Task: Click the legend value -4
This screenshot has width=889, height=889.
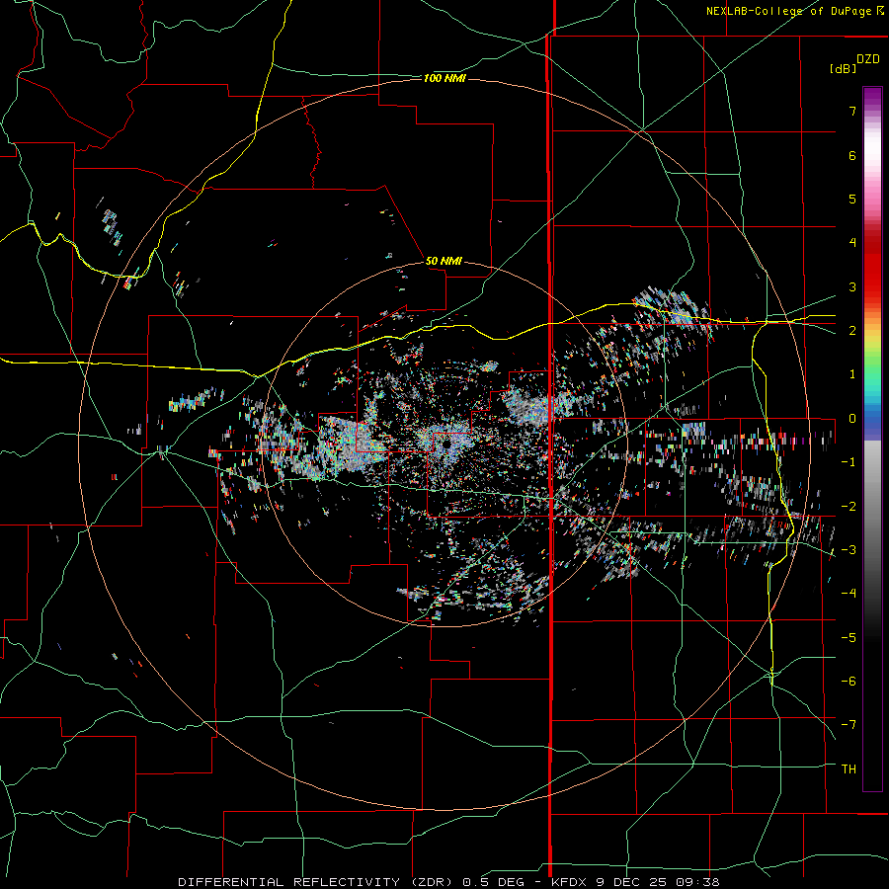Action: 849,594
